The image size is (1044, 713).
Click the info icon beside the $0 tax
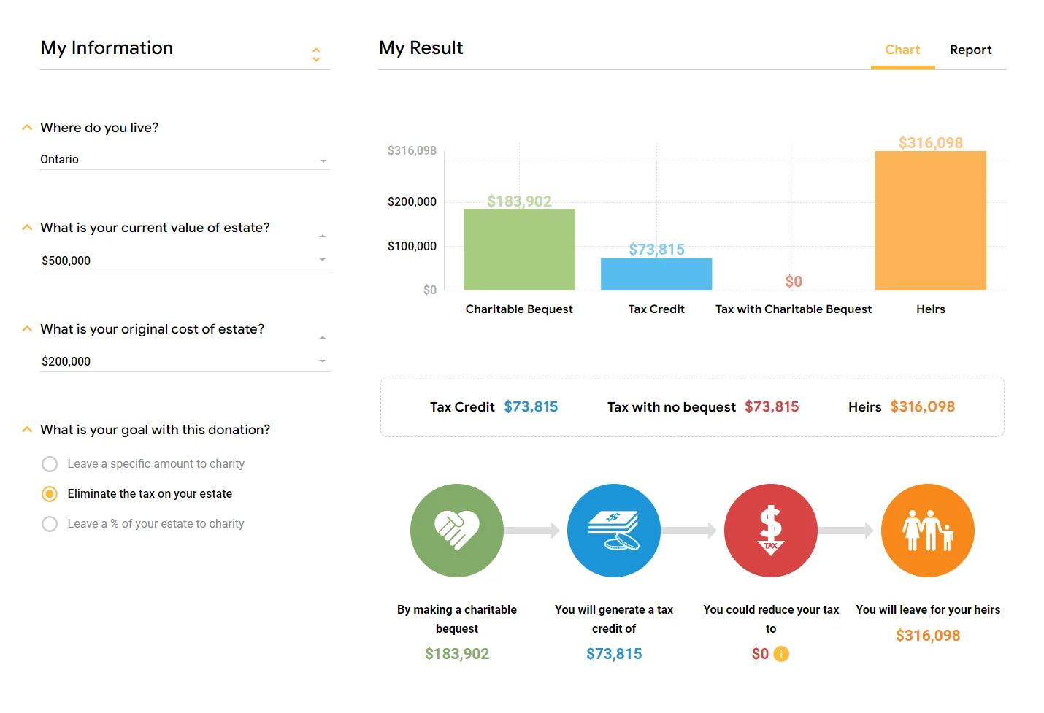781,654
